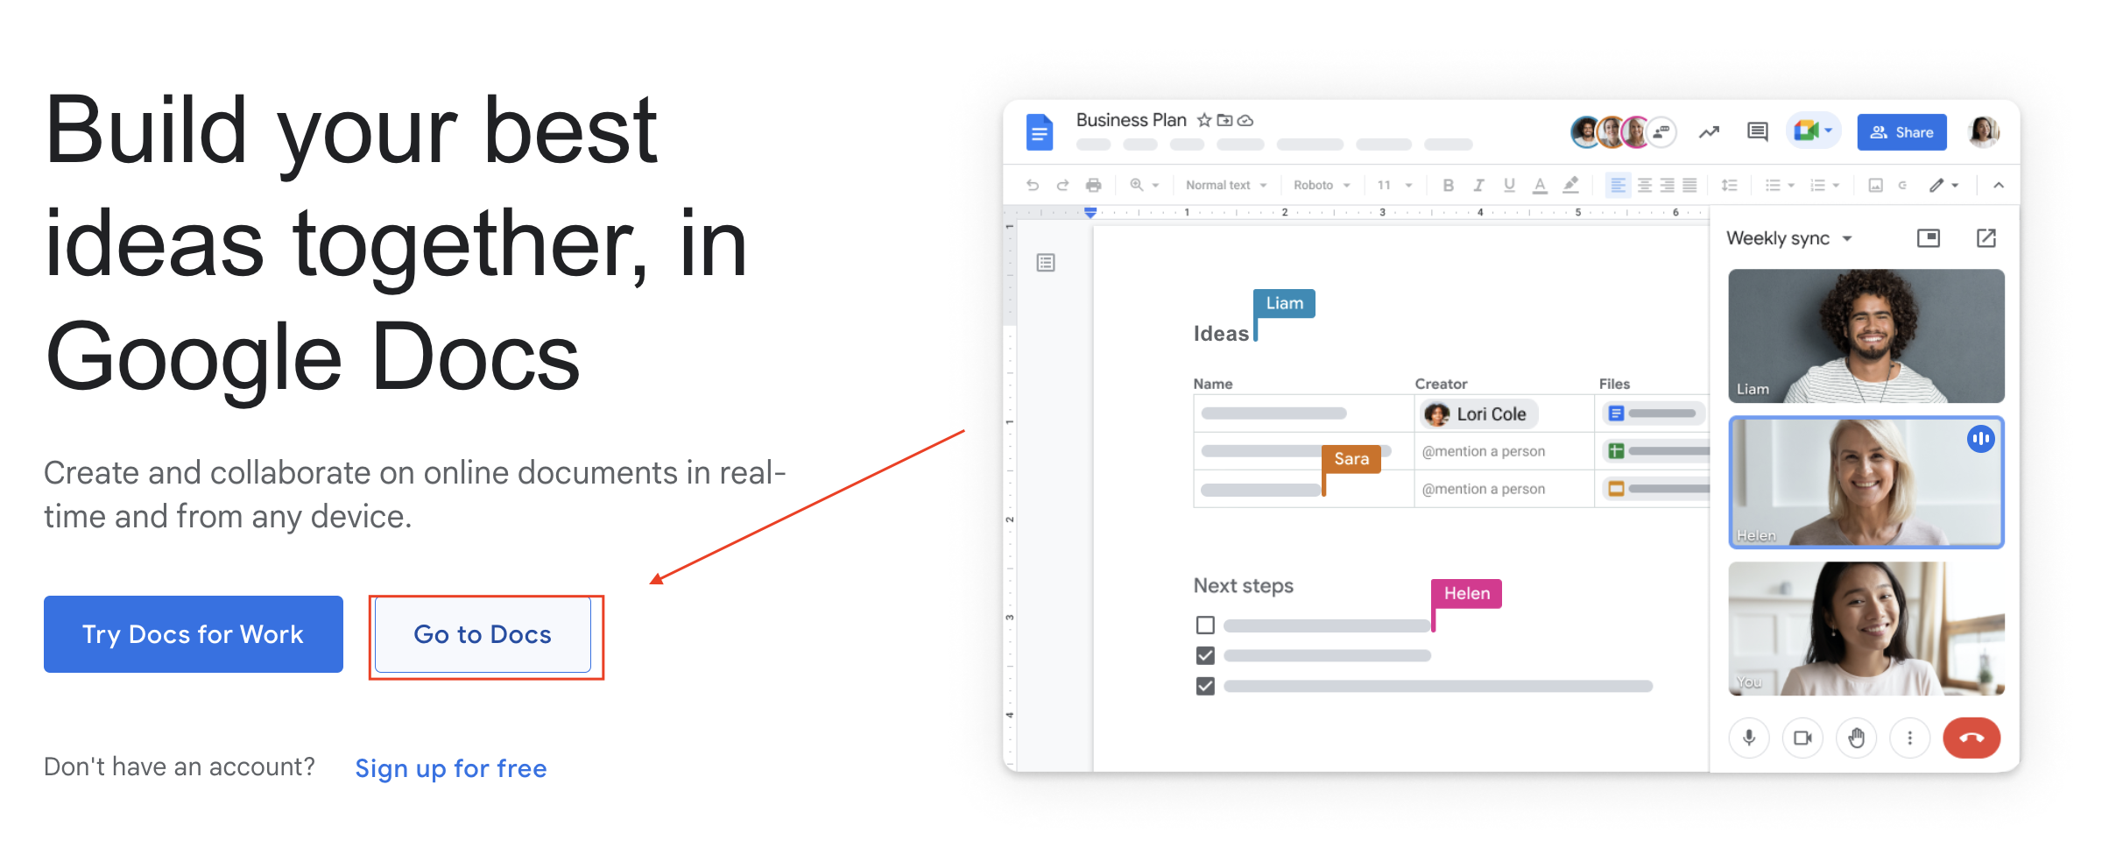Expand the Roboto font dropdown
This screenshot has height=862, width=2102.
[x=1321, y=185]
